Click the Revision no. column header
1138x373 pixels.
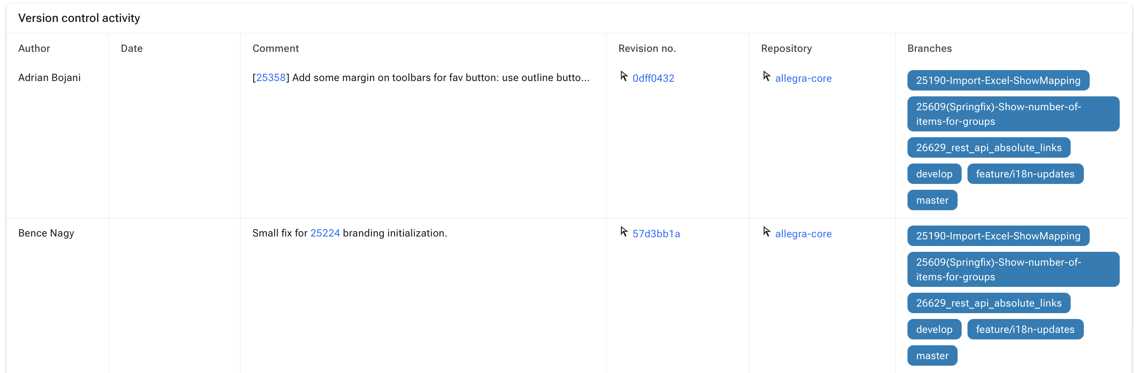click(647, 49)
